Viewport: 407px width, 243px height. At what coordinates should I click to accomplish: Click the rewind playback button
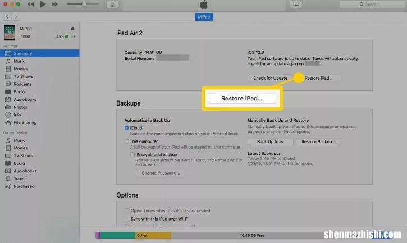30,4
